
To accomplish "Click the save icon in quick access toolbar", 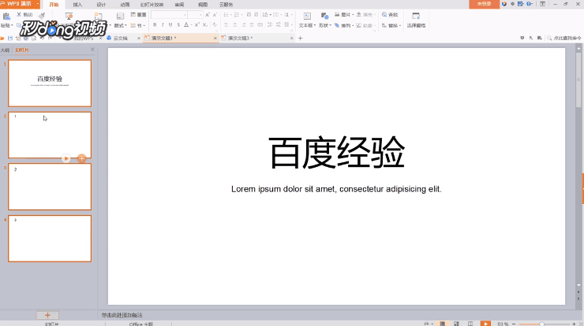I will pos(10,39).
